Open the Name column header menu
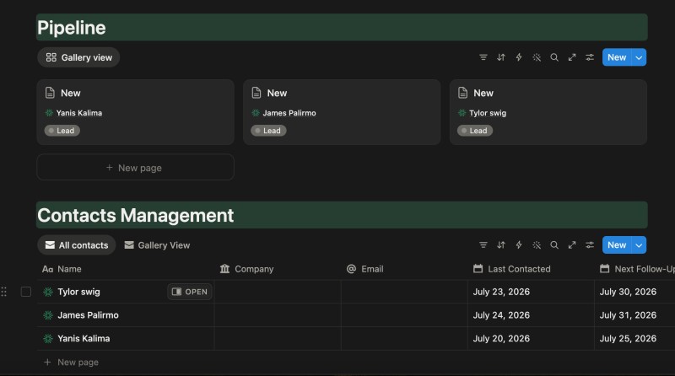This screenshot has width=675, height=376. click(x=126, y=269)
